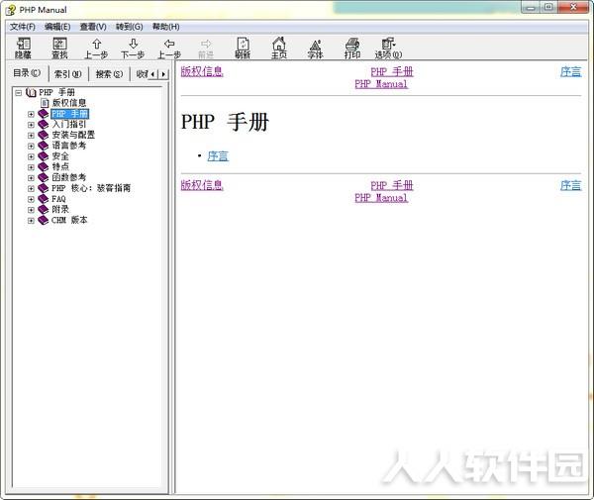594x500 pixels.
Task: Click the book icon beside 附录
Action: pyautogui.click(x=44, y=209)
